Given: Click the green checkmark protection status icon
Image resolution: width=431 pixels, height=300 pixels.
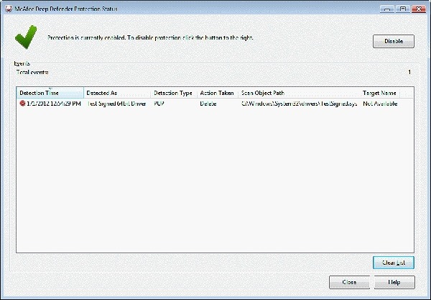Looking at the screenshot, I should [x=26, y=37].
